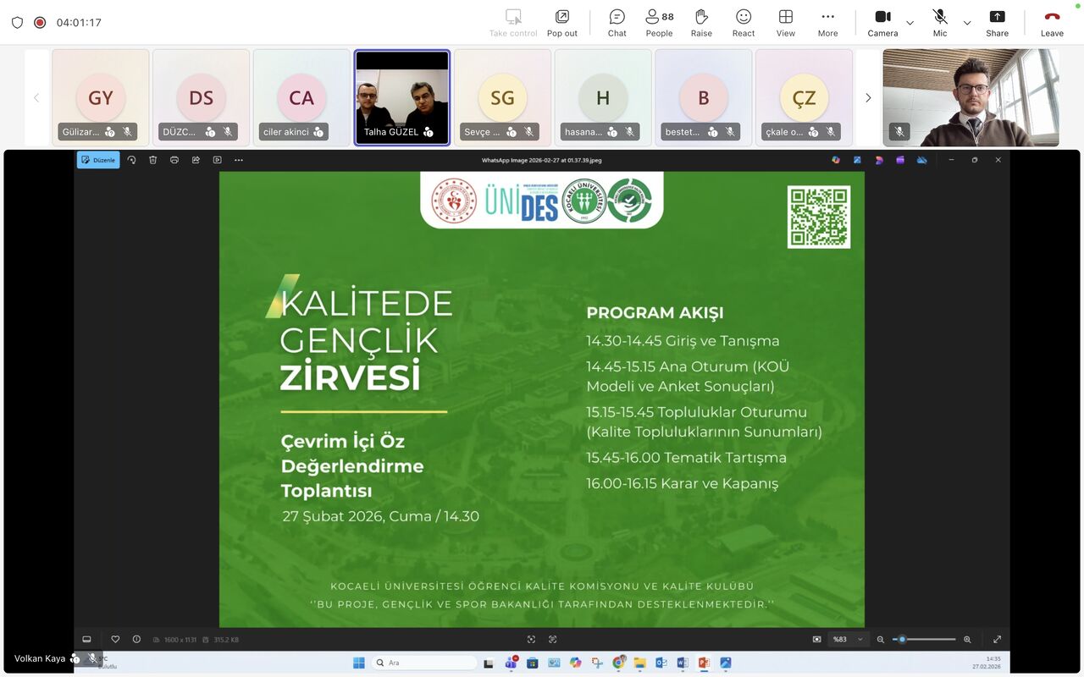The height and width of the screenshot is (677, 1084).
Task: Open the %83 zoom percentage dropdown
Action: 848,640
